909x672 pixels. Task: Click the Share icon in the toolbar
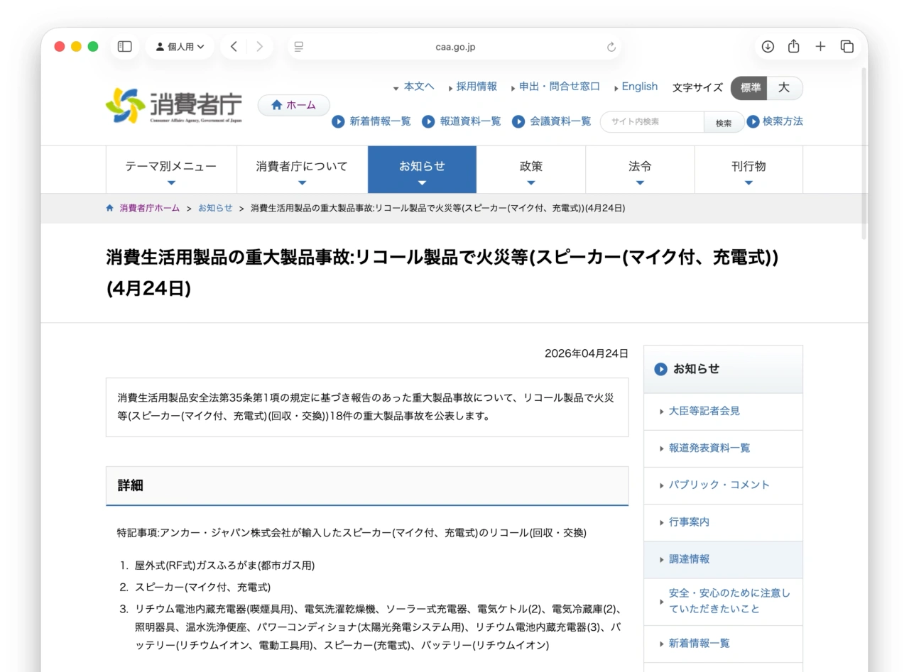tap(794, 47)
